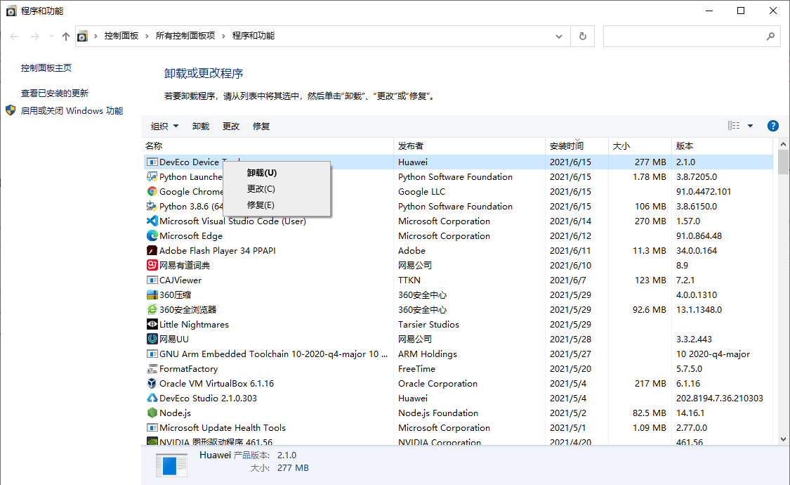Click the Microsoft Edge icon

coord(152,235)
